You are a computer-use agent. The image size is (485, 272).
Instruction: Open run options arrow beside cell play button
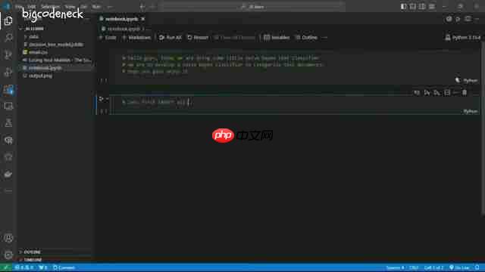coord(107,99)
